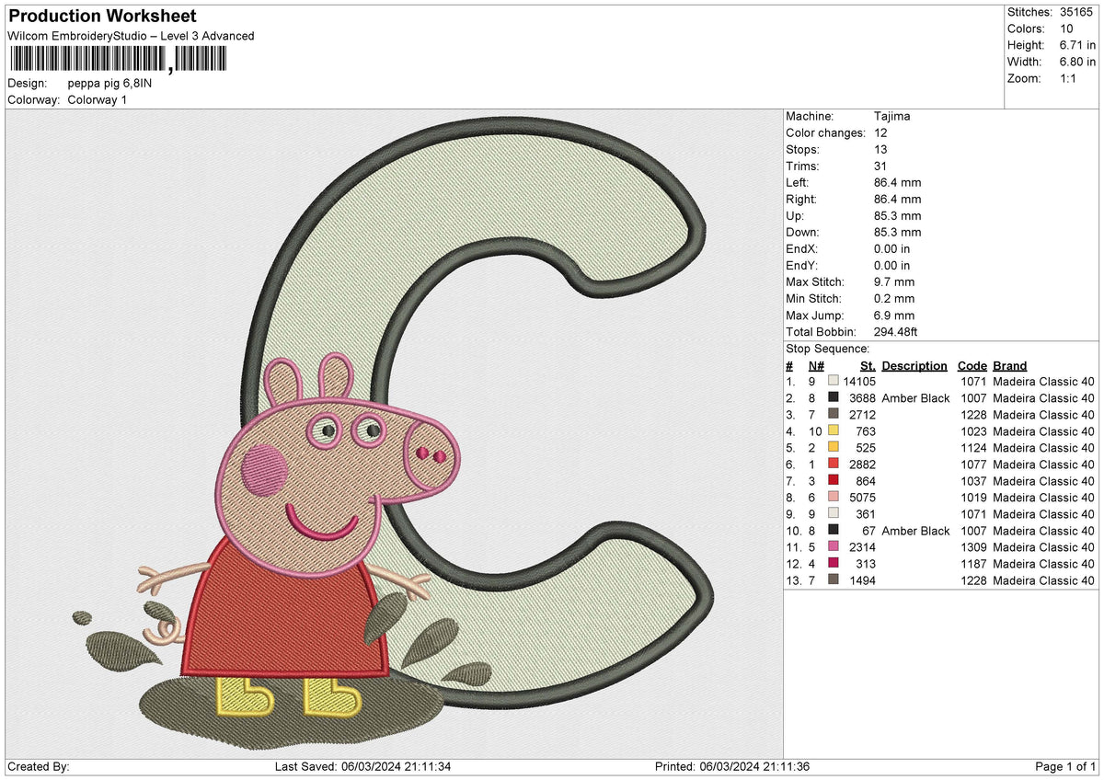Screen dimensions: 1104x780
Task: Click thread code '1124' in stop 5
Action: pos(972,447)
